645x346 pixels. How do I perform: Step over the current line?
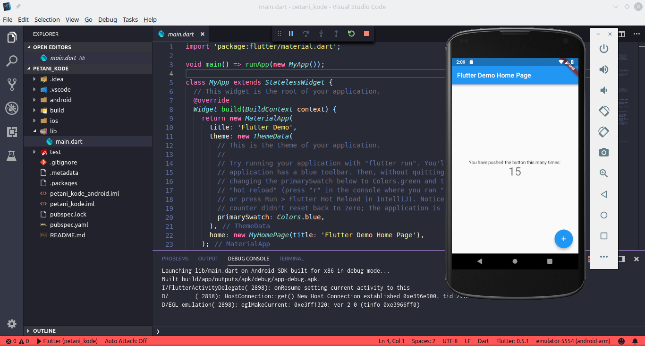(x=306, y=34)
